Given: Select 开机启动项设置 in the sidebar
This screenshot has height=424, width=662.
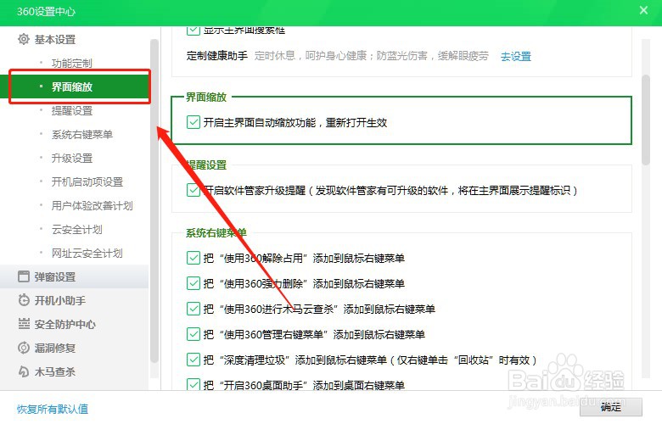Looking at the screenshot, I should (87, 181).
